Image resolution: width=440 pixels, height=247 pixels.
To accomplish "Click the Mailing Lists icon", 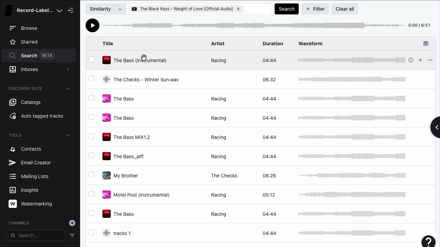I will [x=13, y=176].
